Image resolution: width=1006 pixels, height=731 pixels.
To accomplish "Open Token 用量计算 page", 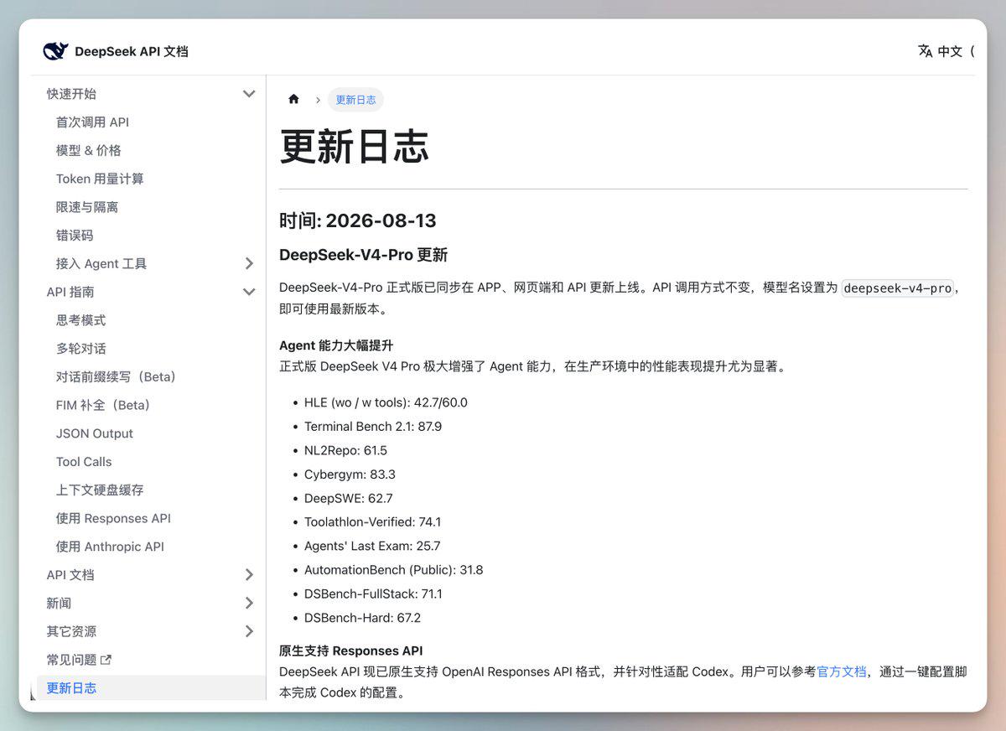I will [100, 179].
